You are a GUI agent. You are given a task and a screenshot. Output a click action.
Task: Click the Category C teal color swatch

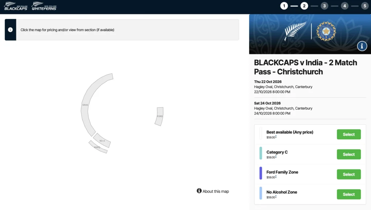click(260, 153)
